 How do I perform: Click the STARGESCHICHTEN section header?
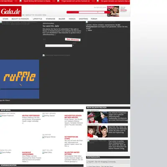[x=42, y=165]
